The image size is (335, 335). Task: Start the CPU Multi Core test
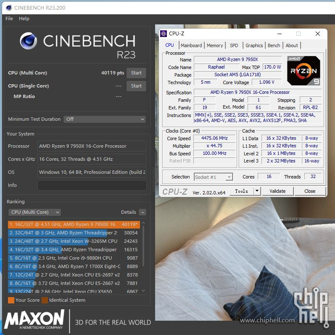coord(136,73)
